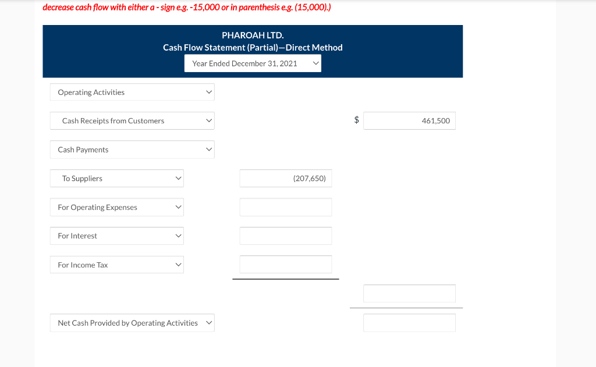Click the red instruction text at the top
Screen dimensions: 596x367
coord(186,7)
